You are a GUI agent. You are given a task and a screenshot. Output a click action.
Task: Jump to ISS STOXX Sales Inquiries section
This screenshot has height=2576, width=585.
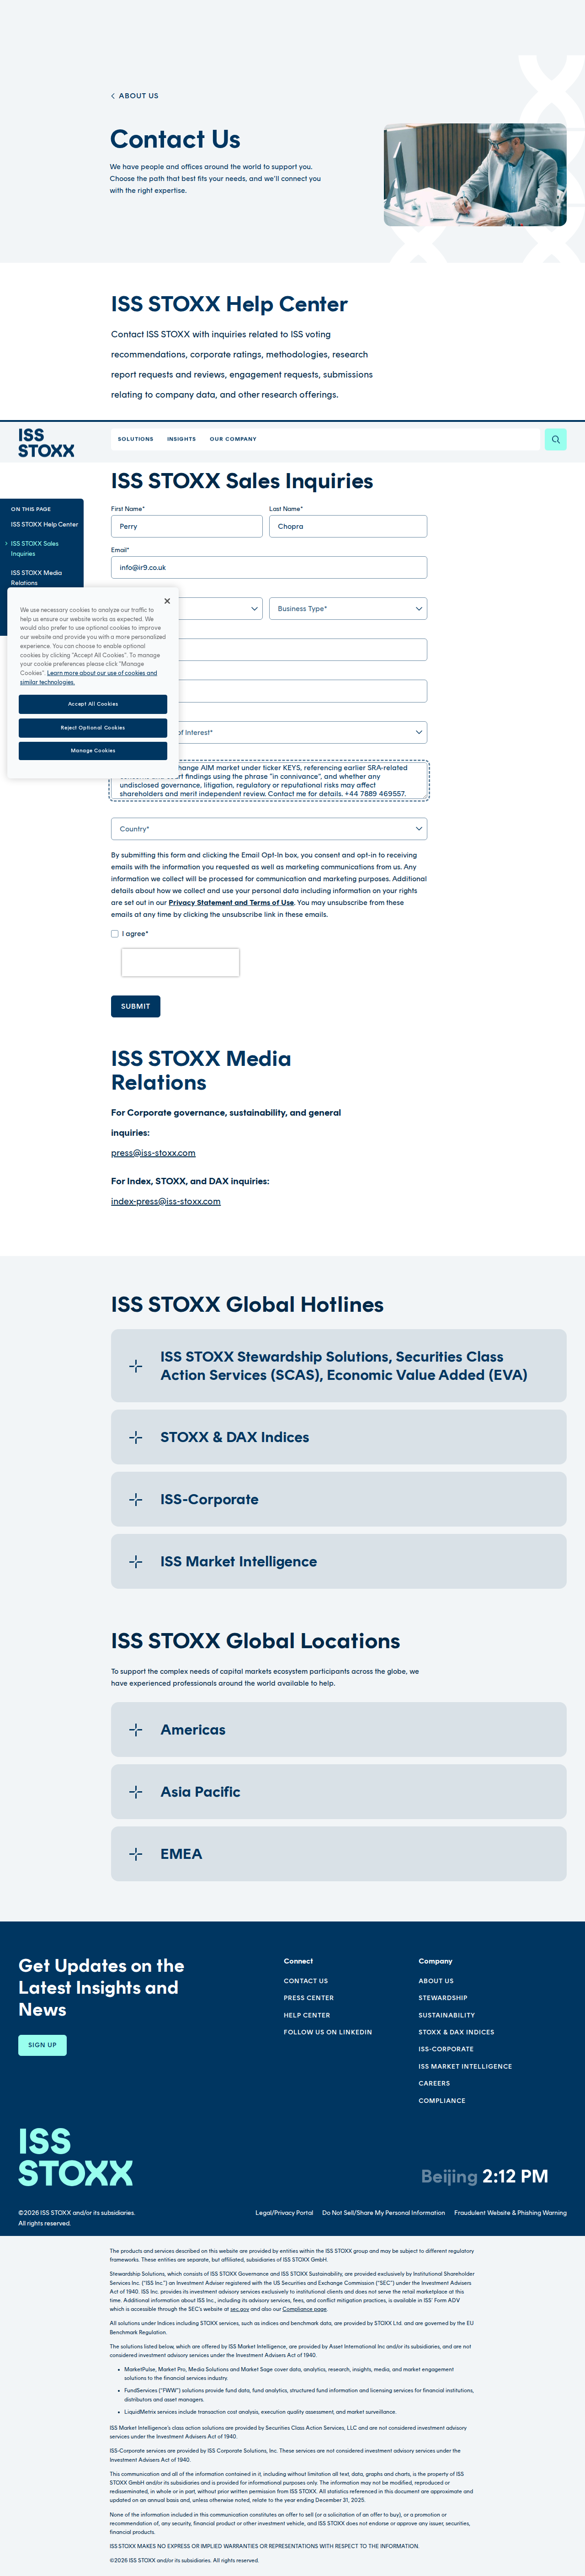[35, 549]
